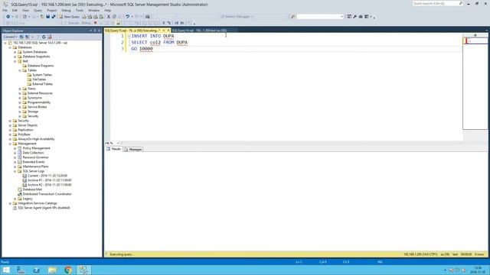Stop the query with the red Cancel icon

pos(95,23)
